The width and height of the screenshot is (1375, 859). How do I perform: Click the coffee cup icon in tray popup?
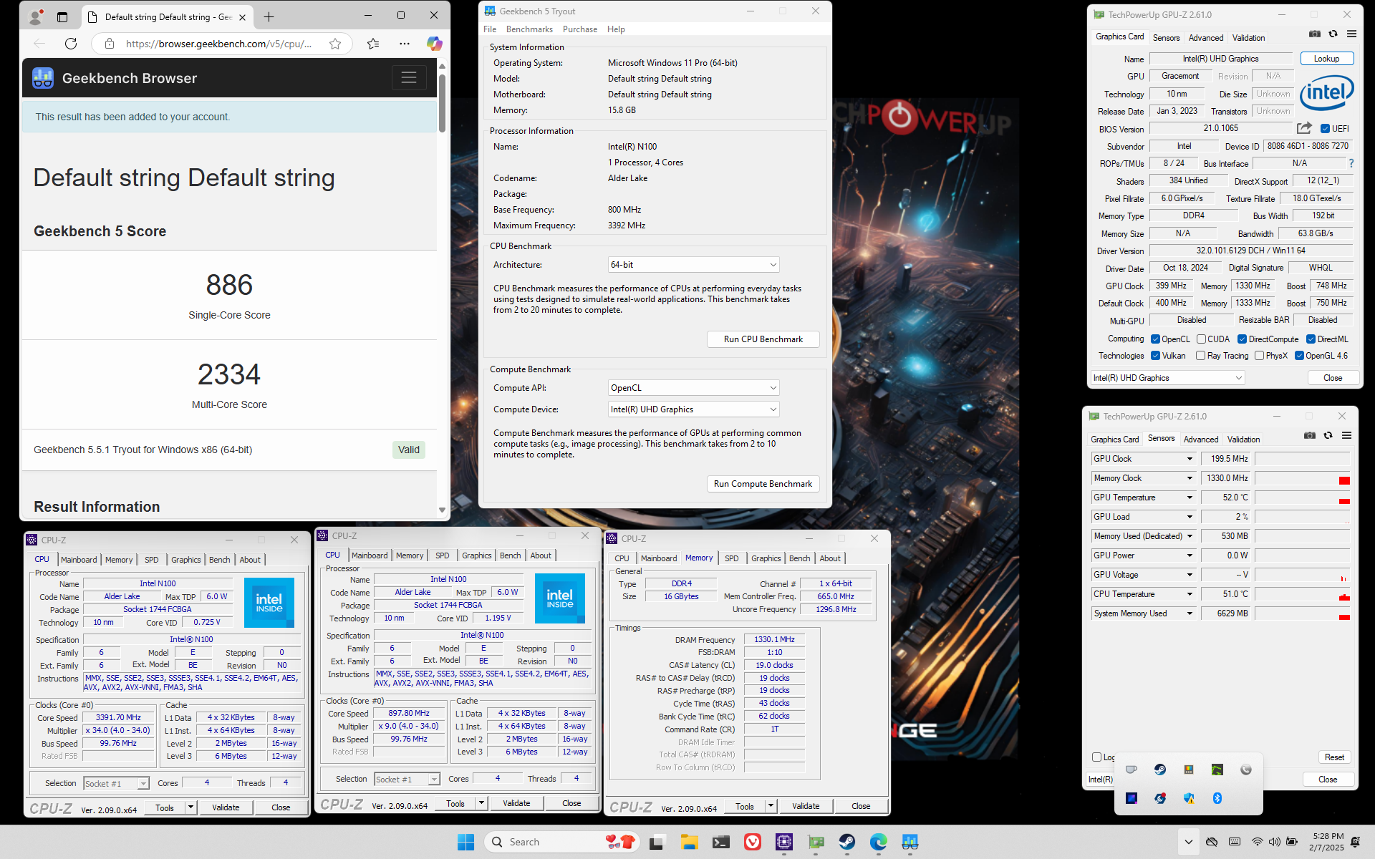pyautogui.click(x=1132, y=770)
